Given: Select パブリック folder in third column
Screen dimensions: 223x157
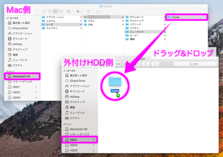Looking at the screenshot, I should 145,25.
